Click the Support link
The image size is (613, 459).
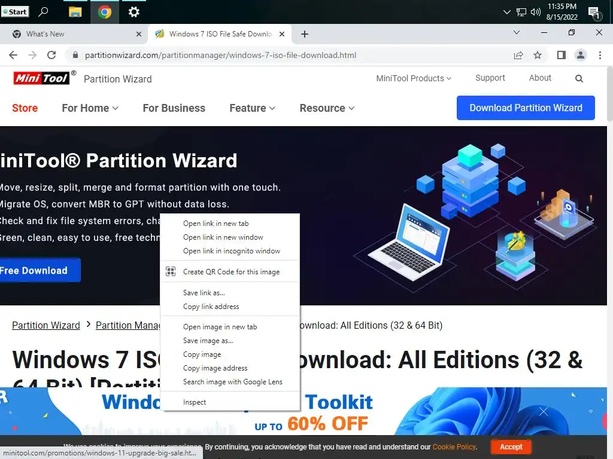point(490,78)
